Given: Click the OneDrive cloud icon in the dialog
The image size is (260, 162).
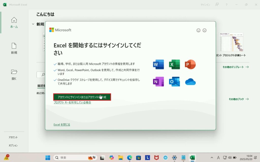Looking at the screenshot, I should [x=190, y=82].
